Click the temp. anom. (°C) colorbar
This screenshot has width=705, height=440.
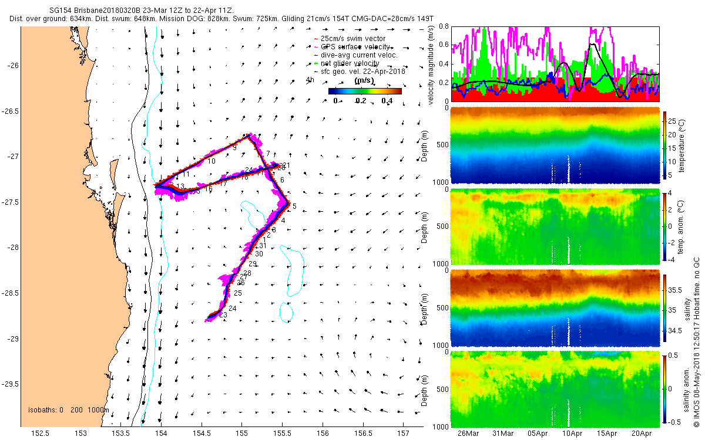click(x=665, y=226)
